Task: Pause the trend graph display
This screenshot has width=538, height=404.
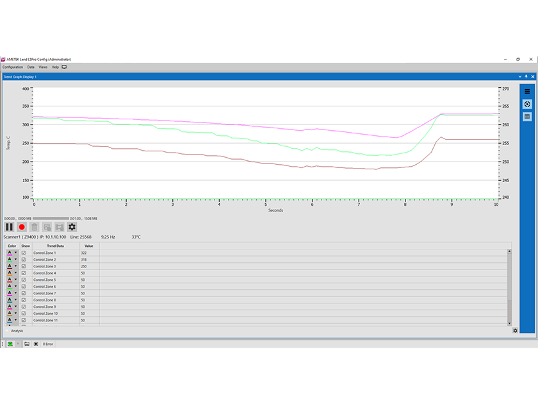Action: coord(9,226)
